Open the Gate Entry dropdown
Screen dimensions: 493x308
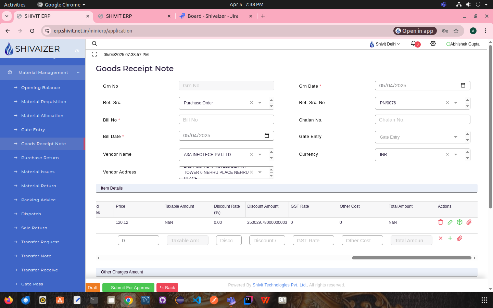pos(455,137)
